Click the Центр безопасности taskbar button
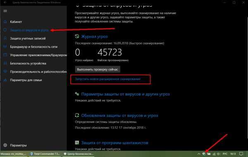248x157 pixels. (x=79, y=154)
